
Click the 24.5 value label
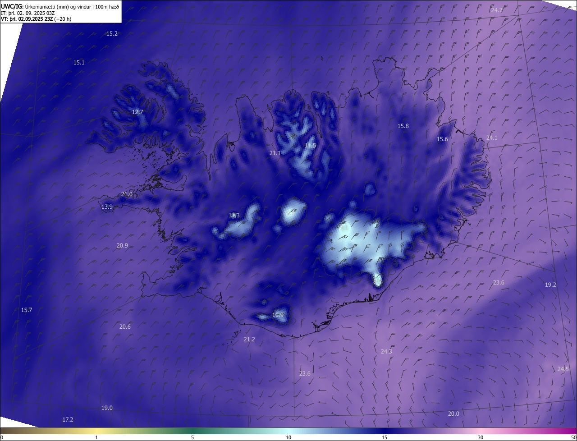[x=563, y=369]
